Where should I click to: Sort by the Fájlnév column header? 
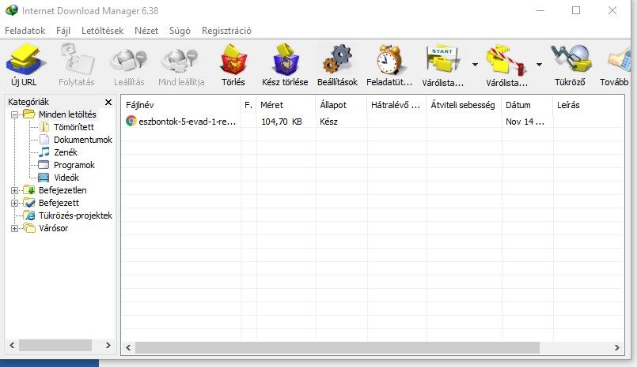pyautogui.click(x=180, y=105)
